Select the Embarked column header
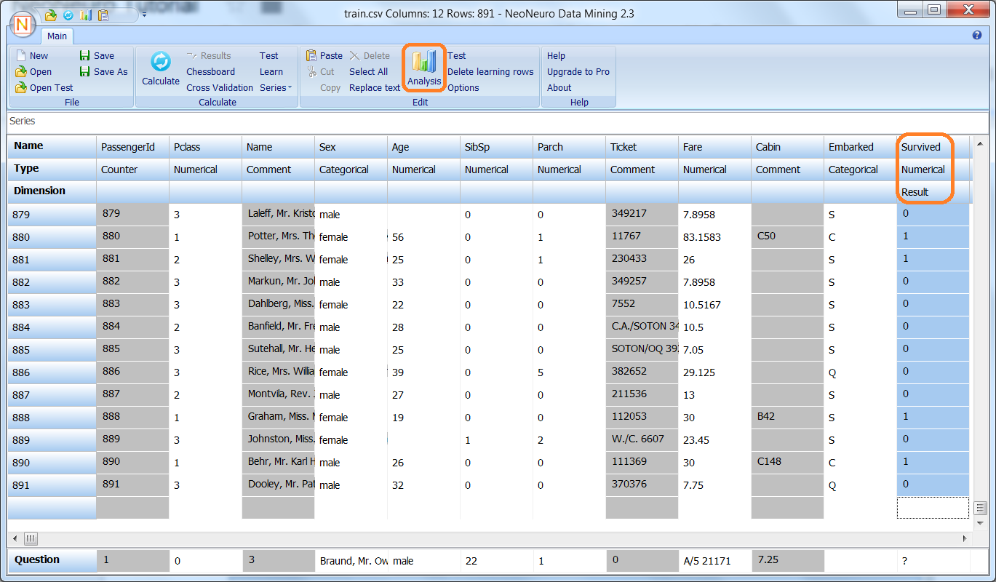Viewport: 996px width, 582px height. tap(860, 147)
